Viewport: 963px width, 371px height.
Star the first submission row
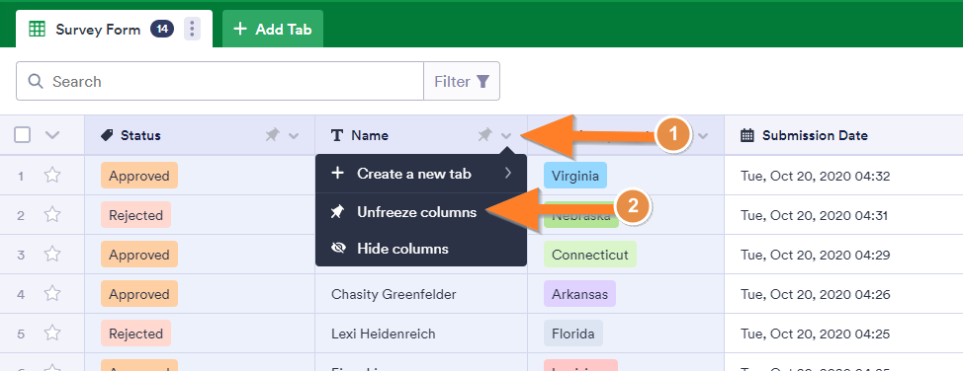point(52,176)
